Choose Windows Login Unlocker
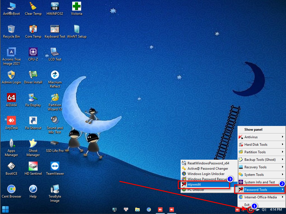This screenshot has height=214, width=286. [x=209, y=174]
